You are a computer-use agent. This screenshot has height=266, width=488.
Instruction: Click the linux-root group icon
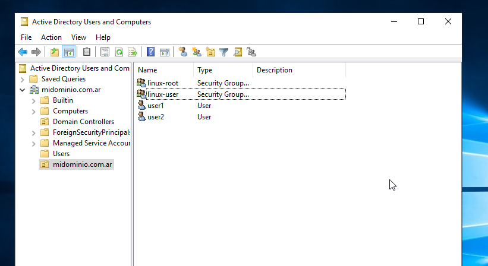141,83
